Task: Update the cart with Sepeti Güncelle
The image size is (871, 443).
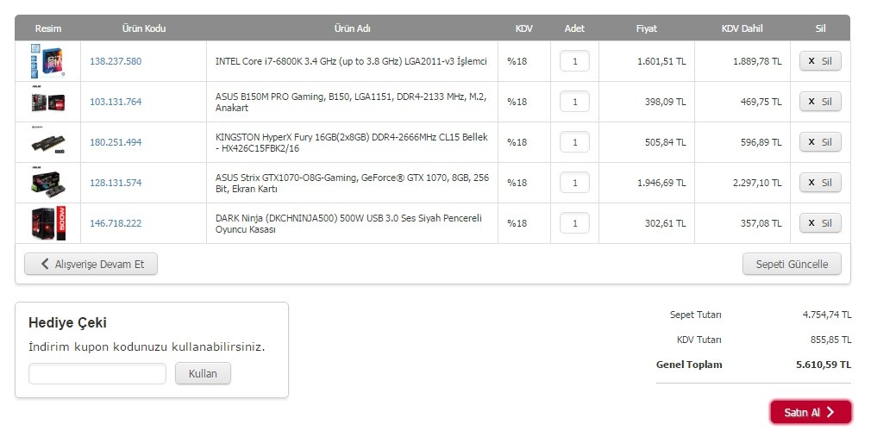Action: point(792,265)
